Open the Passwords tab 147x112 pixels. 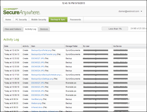75,20
